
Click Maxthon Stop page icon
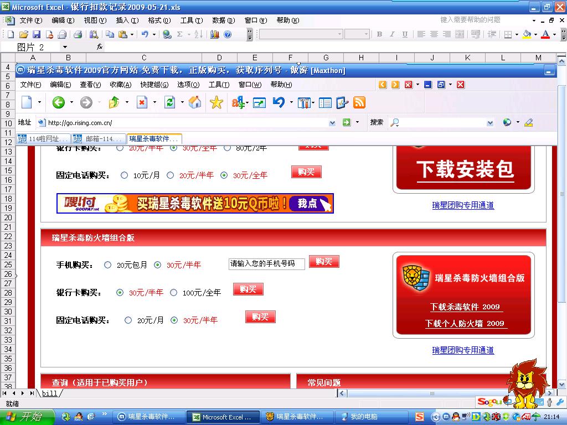142,102
